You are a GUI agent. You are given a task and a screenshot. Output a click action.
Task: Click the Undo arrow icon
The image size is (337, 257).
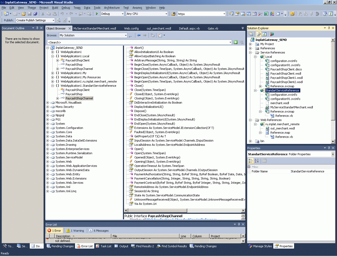[62, 14]
